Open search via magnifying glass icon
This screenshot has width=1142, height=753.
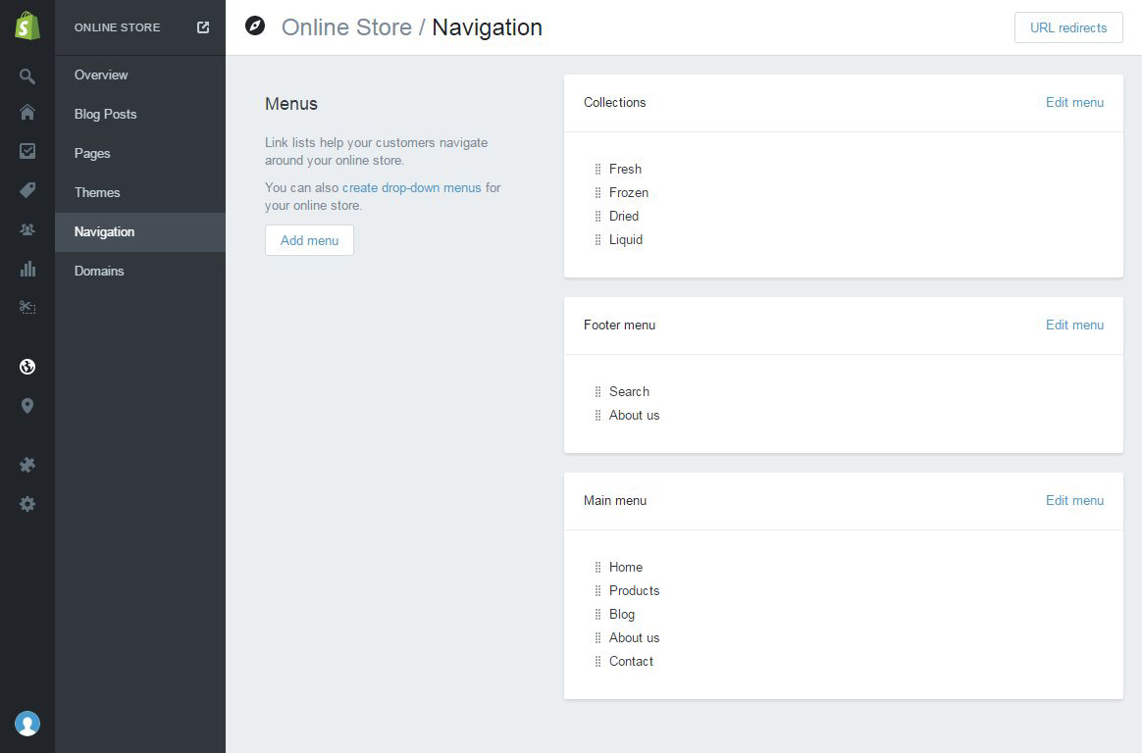point(27,76)
